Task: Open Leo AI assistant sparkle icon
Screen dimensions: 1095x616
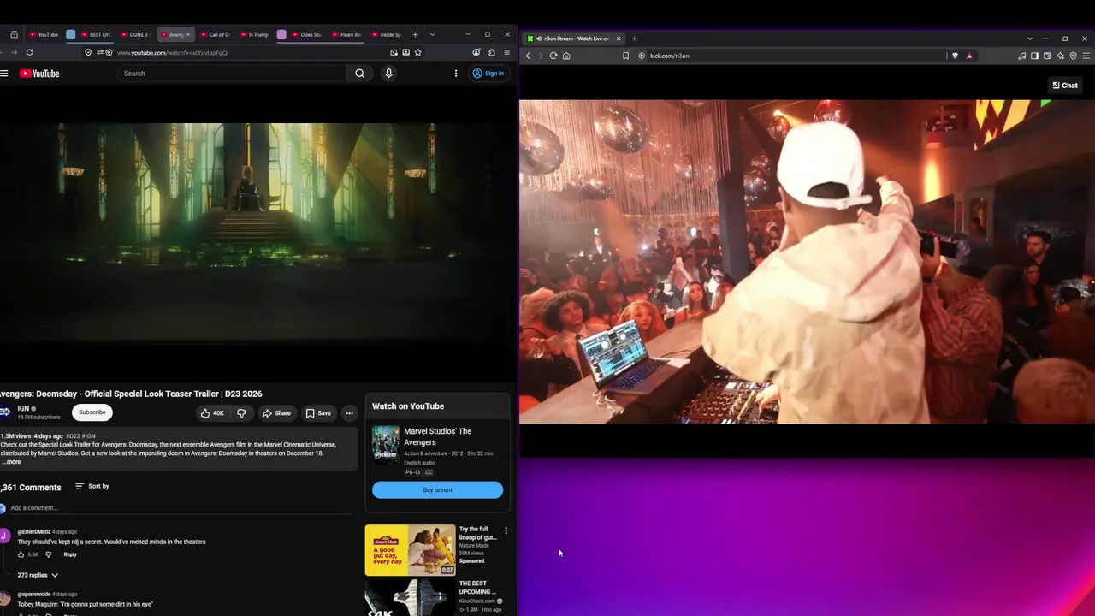Action: [1060, 56]
